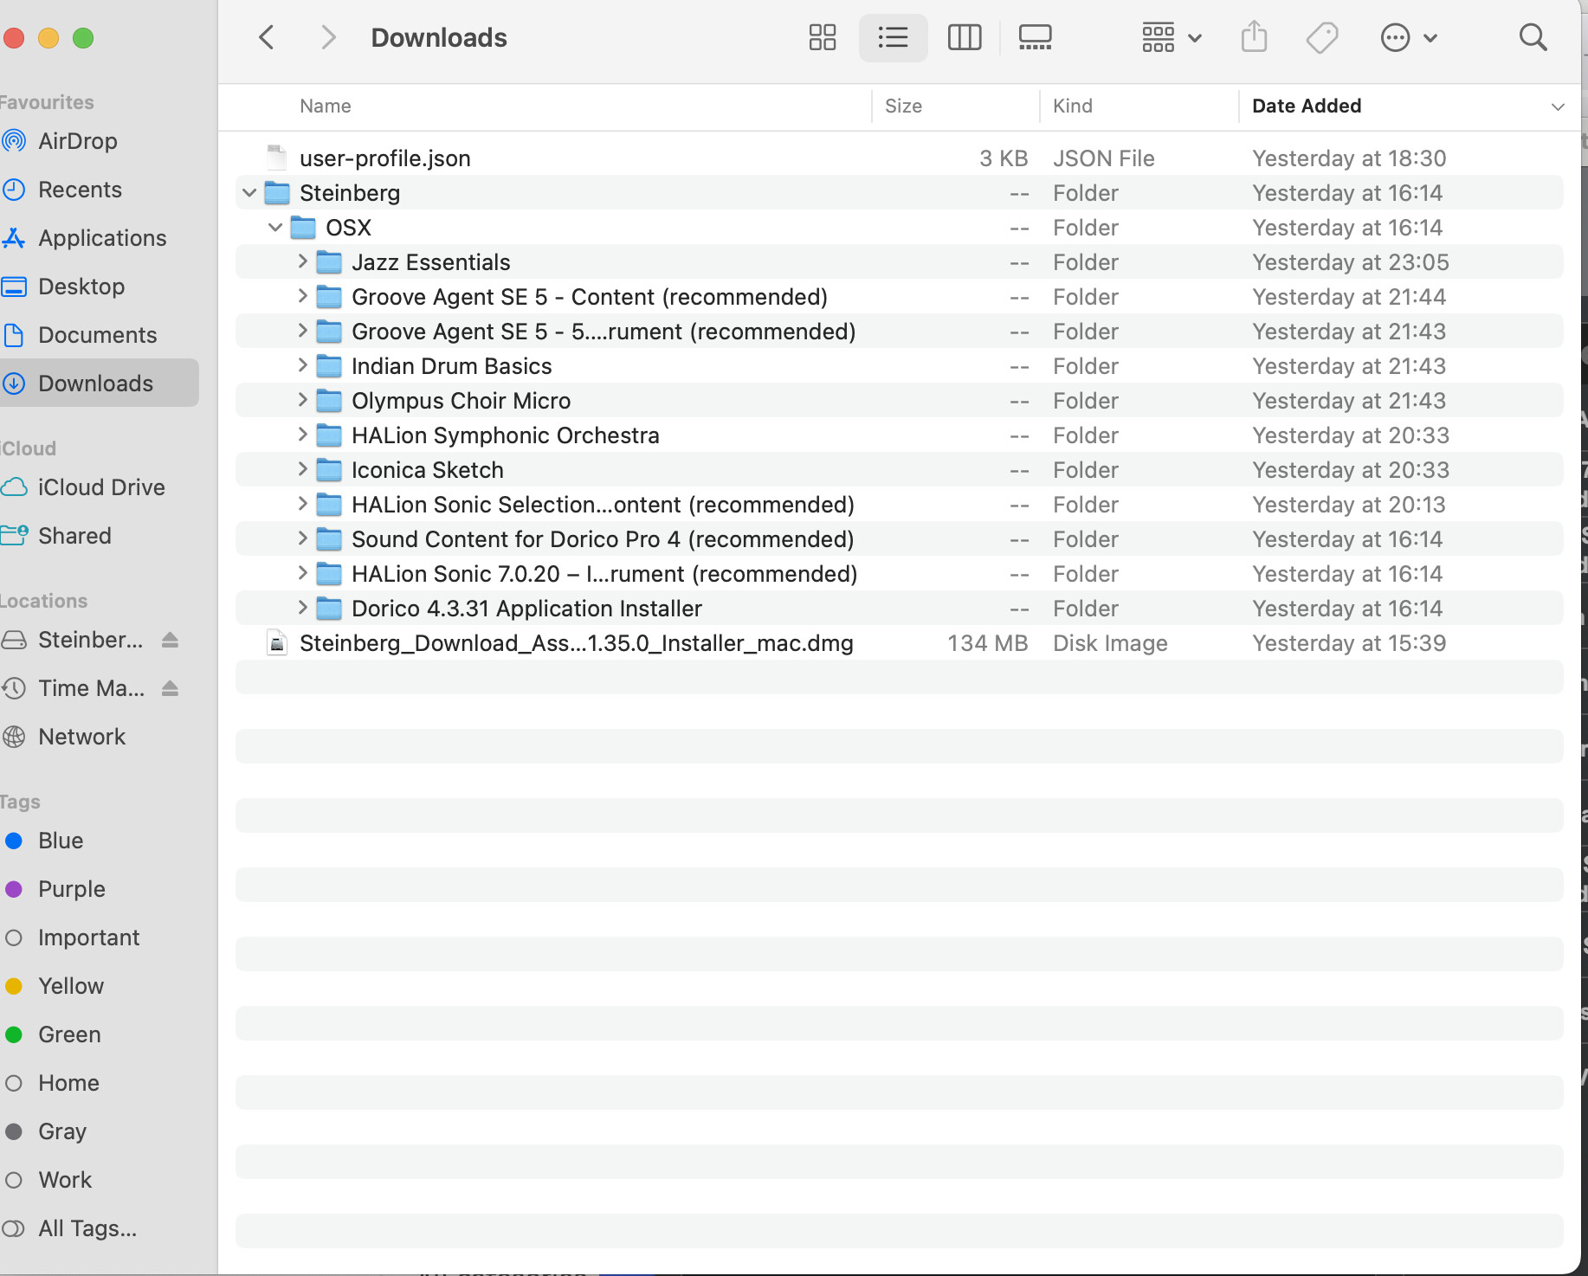Switch to icon grid view
Viewport: 1588px width, 1276px height.
[x=822, y=37]
